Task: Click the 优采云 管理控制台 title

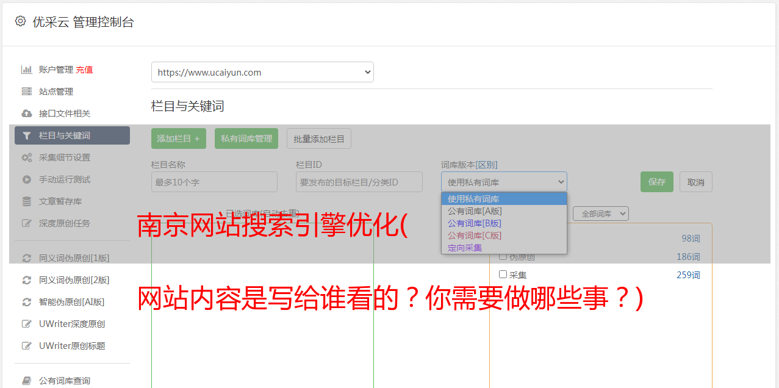Action: tap(83, 22)
